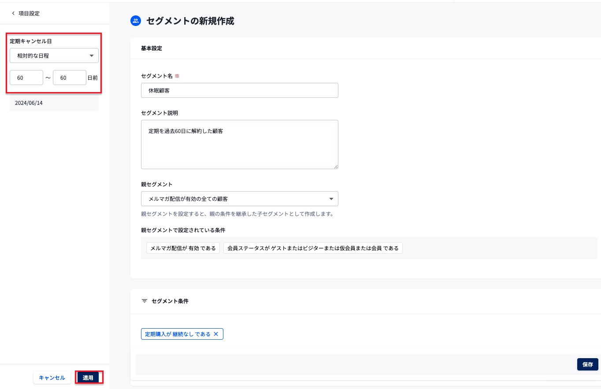Screen dimensions: 601x389
Task: Click the people icon beside セグメントの新規作成 title
Action: coord(136,21)
